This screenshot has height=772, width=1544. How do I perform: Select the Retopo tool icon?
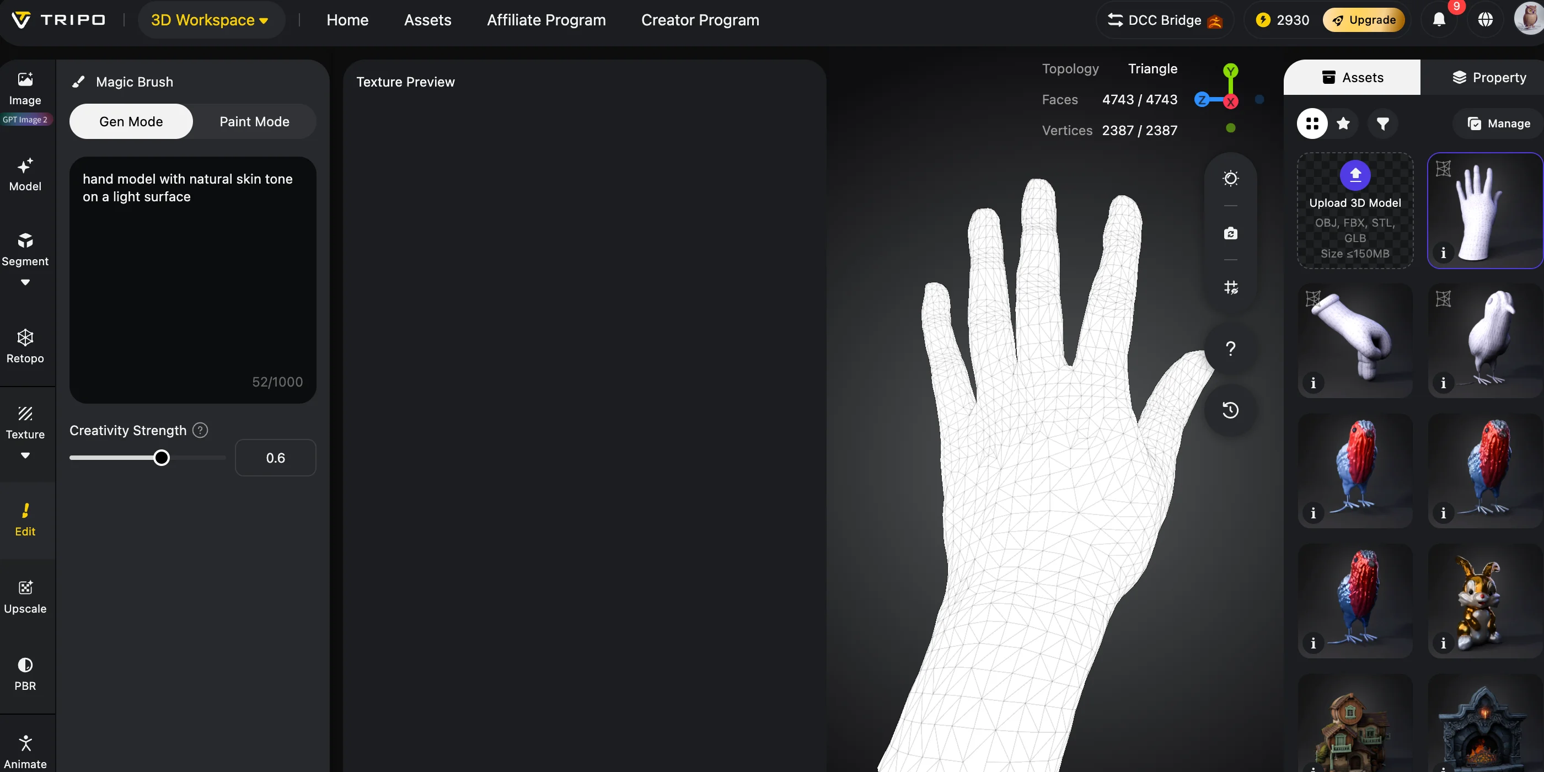pos(25,337)
